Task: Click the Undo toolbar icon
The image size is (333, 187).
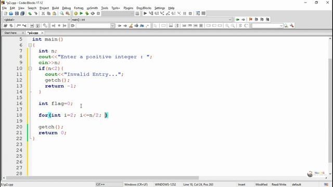Action: tap(30, 14)
